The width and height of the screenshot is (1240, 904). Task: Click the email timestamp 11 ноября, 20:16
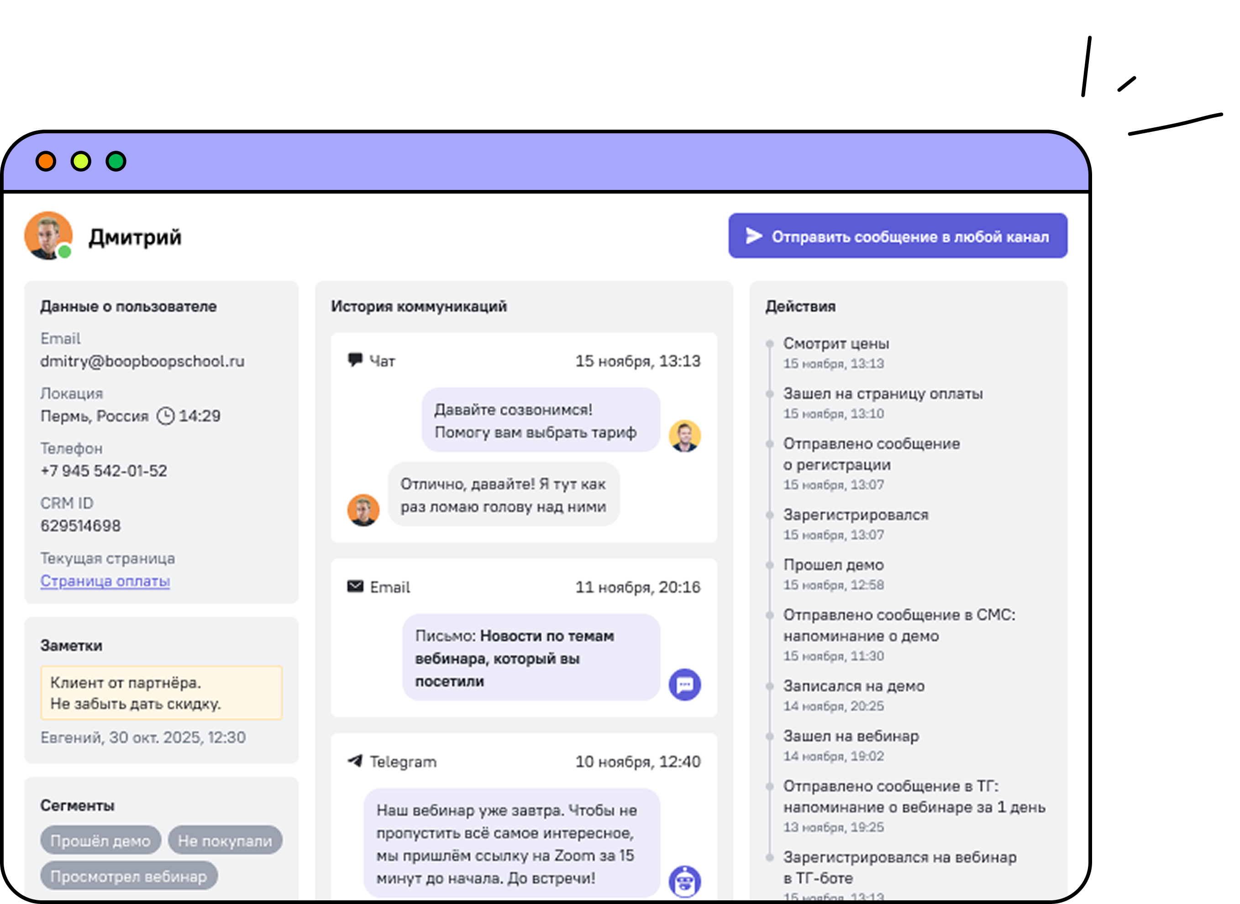click(637, 587)
